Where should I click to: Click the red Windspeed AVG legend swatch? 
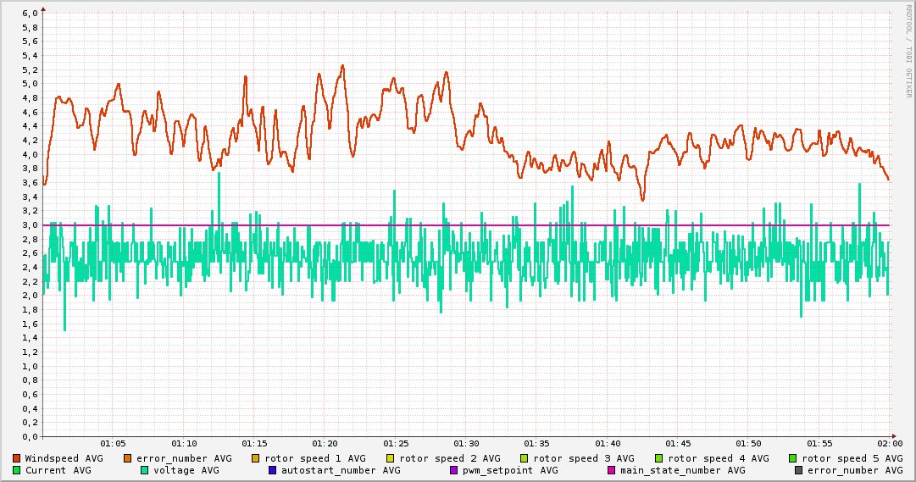coord(17,458)
